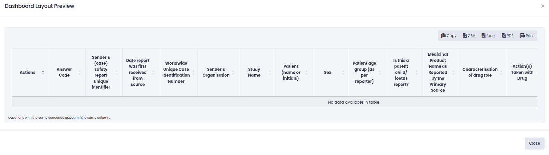Click Sender's safety report unique identifier header
This screenshot has width=549, height=155.
point(101,72)
